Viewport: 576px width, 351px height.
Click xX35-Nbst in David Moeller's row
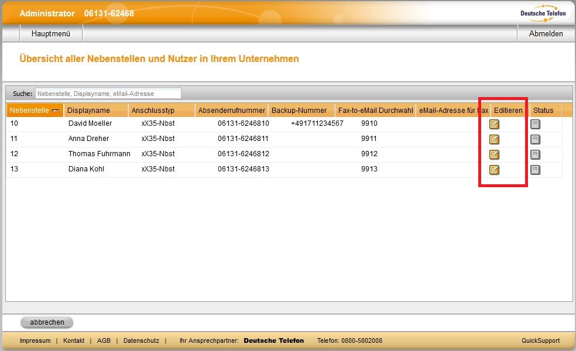coord(158,123)
